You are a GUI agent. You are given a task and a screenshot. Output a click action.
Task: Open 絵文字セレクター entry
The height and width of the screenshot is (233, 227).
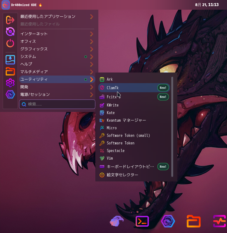click(x=134, y=175)
